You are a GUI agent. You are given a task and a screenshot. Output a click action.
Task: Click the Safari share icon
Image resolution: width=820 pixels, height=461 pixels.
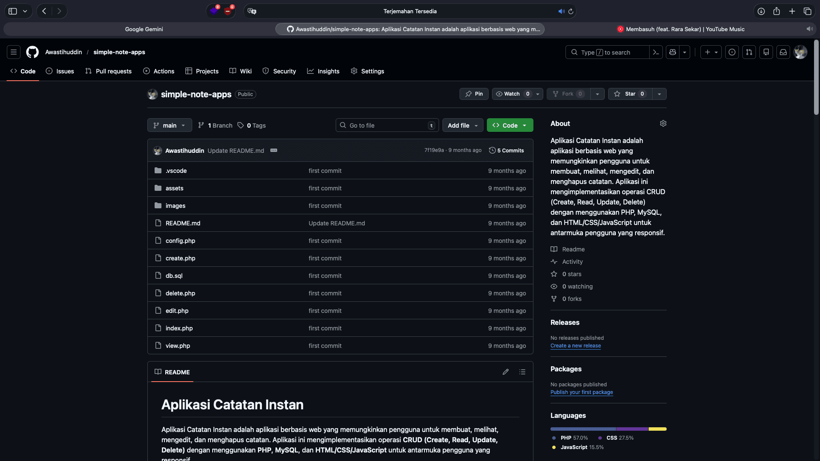coord(776,11)
